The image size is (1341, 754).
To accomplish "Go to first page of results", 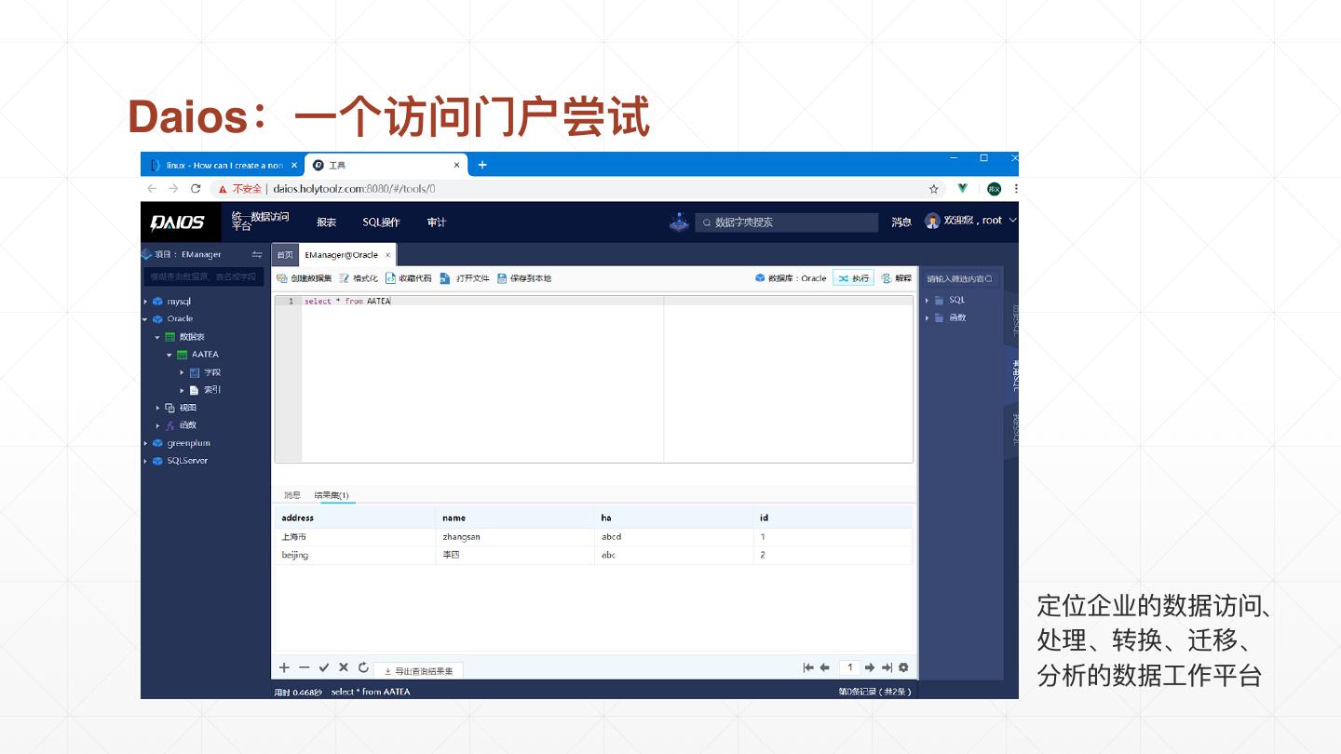I will [808, 667].
